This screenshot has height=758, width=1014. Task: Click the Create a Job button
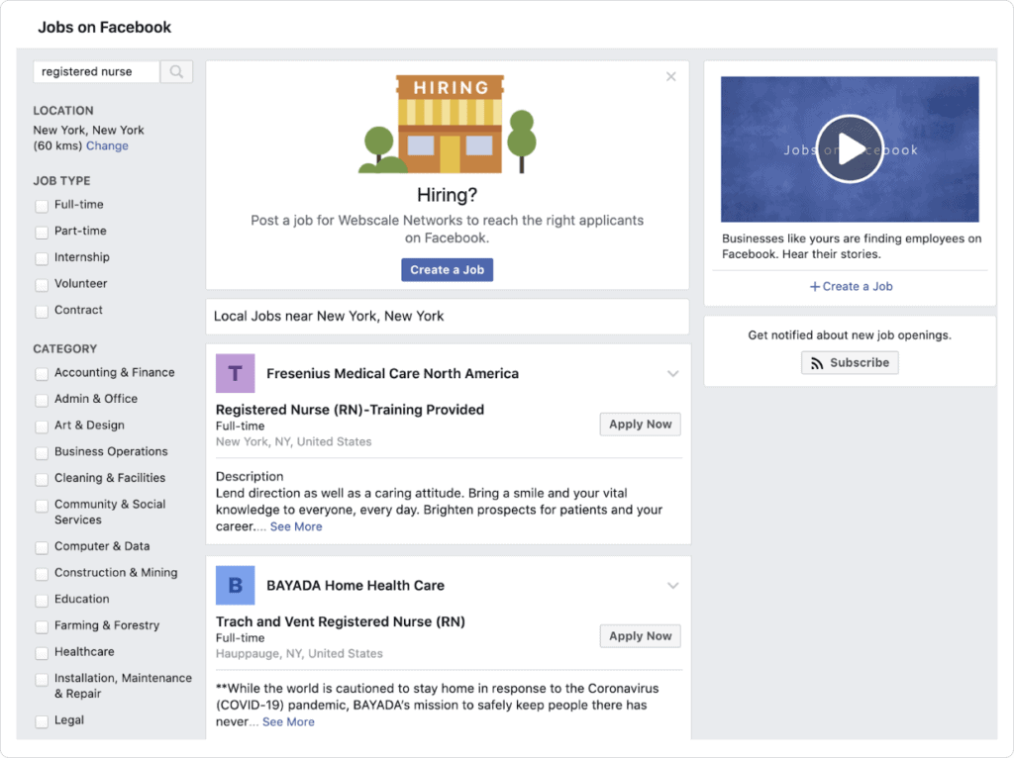point(447,269)
